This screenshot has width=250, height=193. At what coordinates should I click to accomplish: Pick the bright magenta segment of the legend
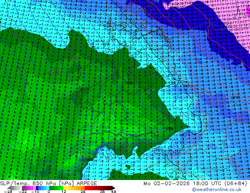click(x=32, y=188)
